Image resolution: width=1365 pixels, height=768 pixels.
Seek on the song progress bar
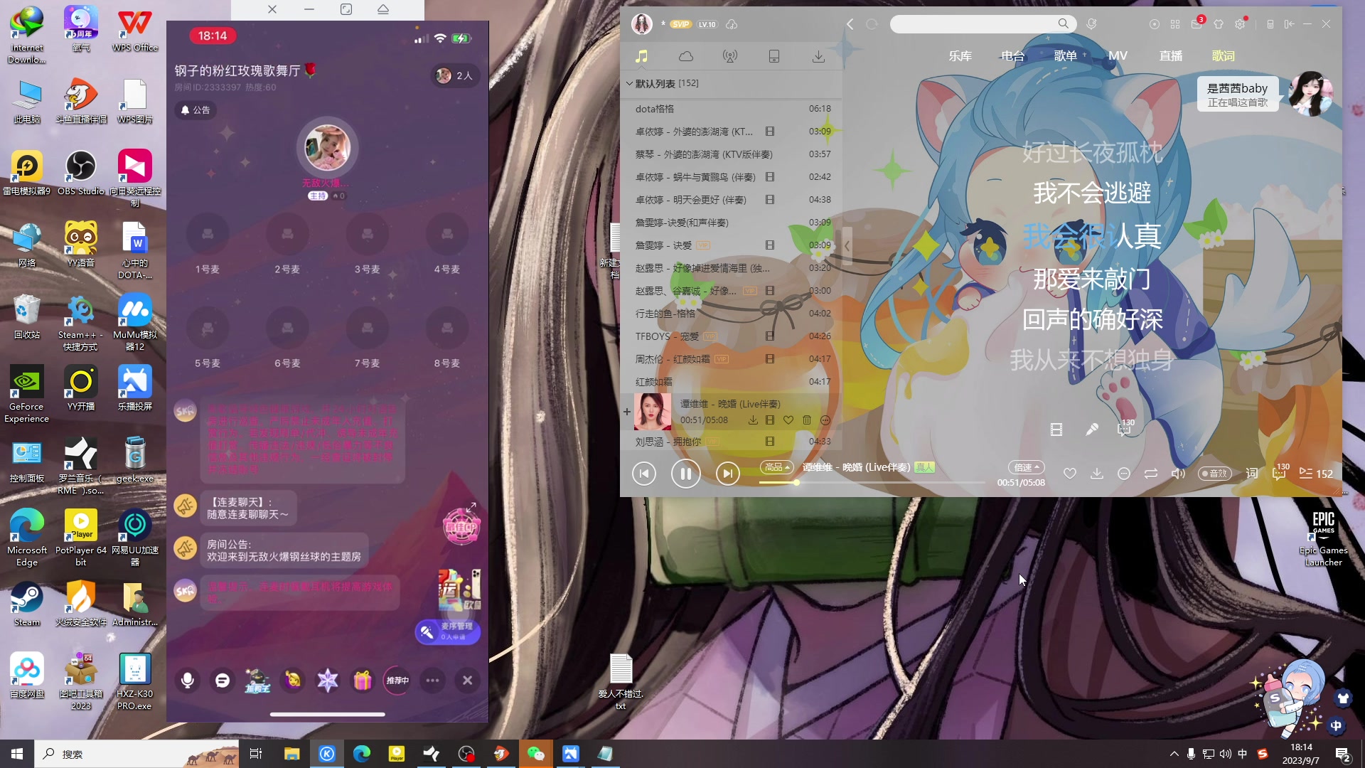point(872,482)
